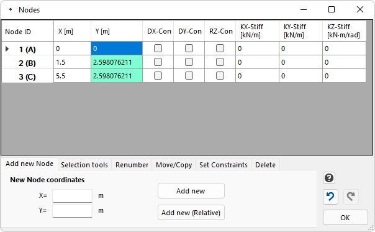375x232 pixels.
Task: Click the KX-Stiff [kN/m] column header
Action: [x=257, y=31]
